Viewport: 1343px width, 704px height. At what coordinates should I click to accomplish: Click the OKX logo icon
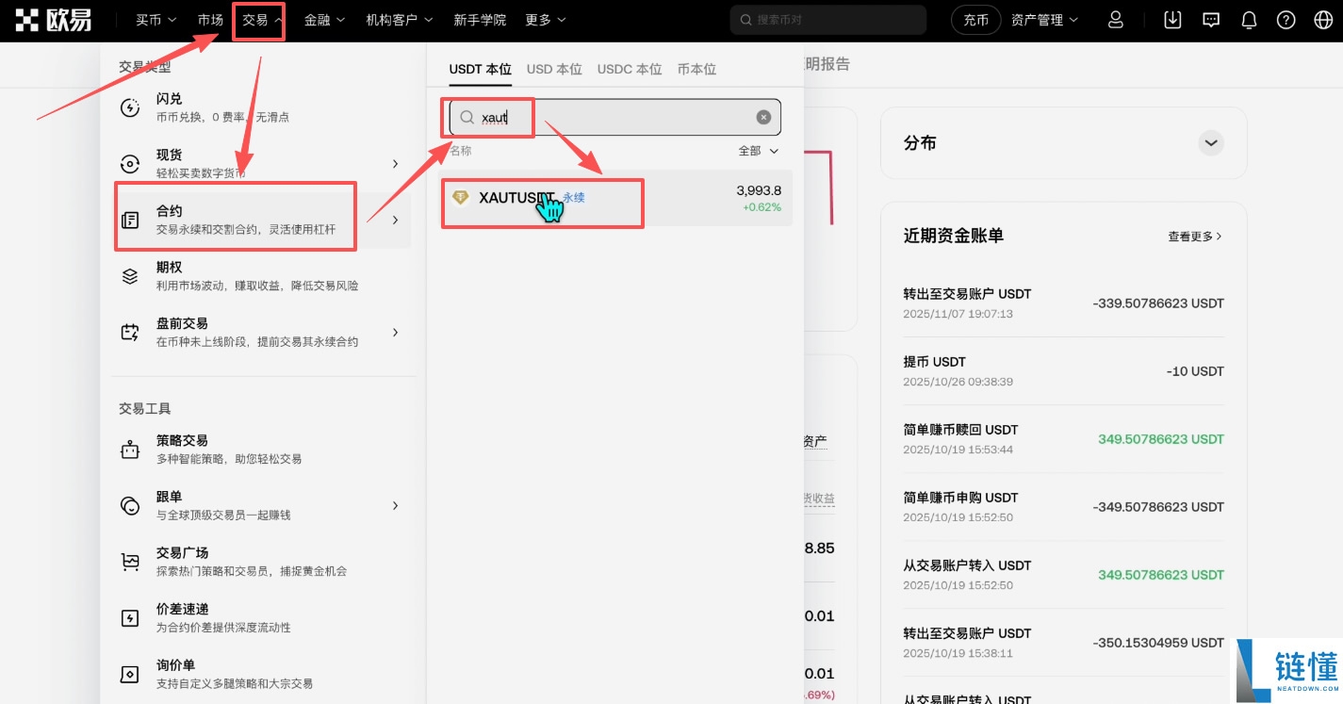[26, 19]
